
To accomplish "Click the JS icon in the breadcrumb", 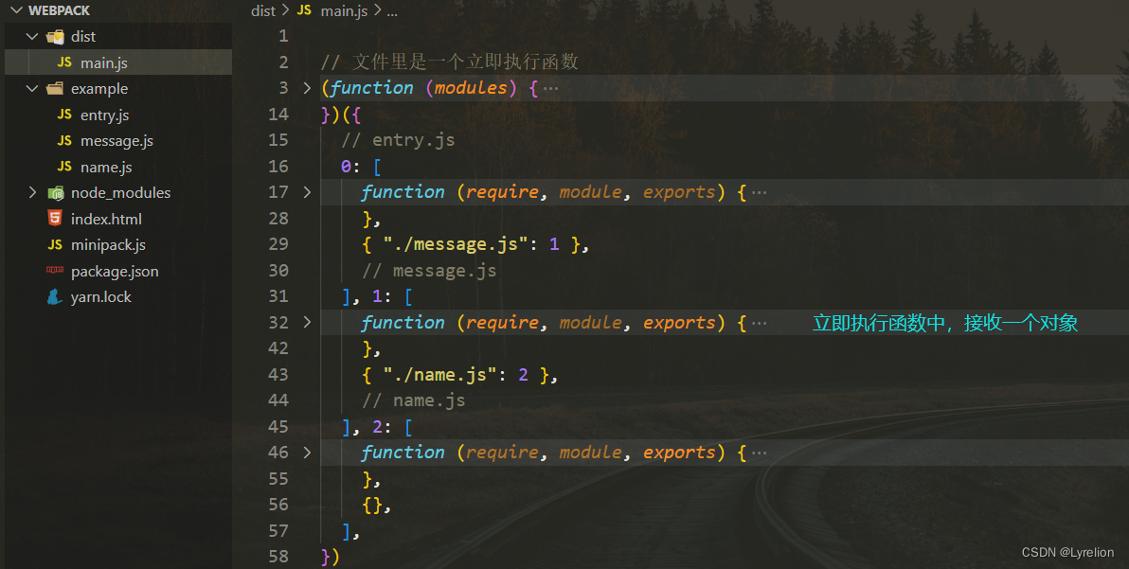I will click(305, 10).
